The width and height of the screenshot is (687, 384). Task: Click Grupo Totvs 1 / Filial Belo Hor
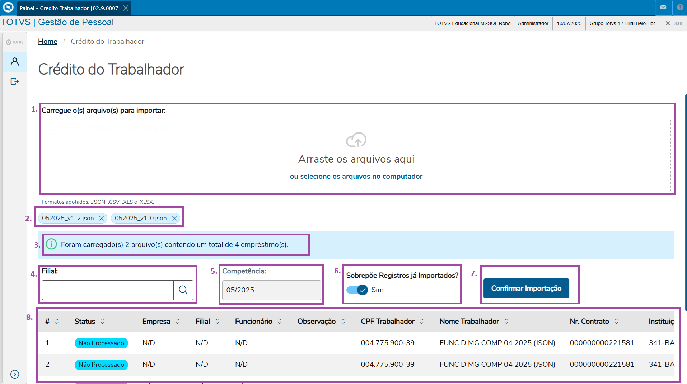coord(622,23)
